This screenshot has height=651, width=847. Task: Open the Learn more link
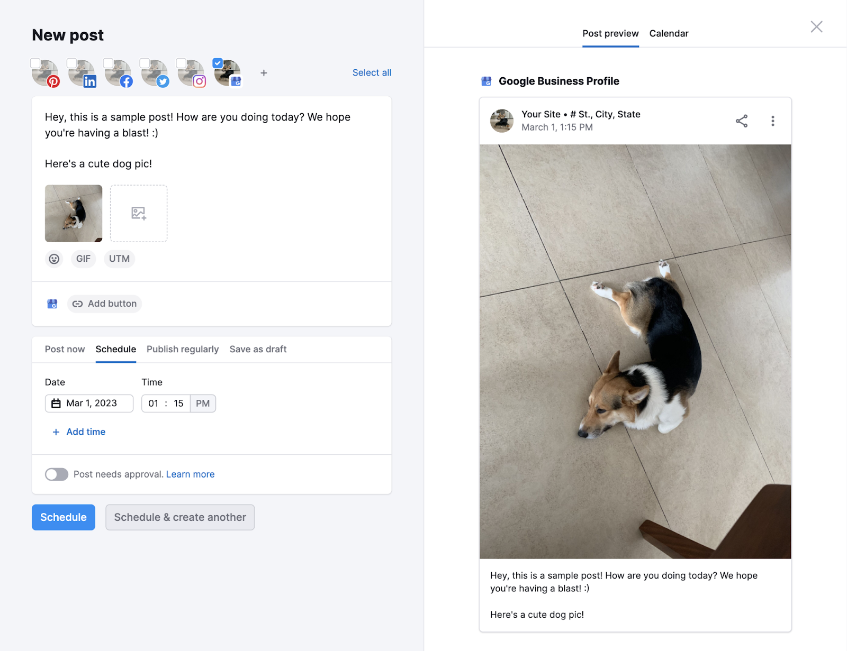(x=190, y=474)
